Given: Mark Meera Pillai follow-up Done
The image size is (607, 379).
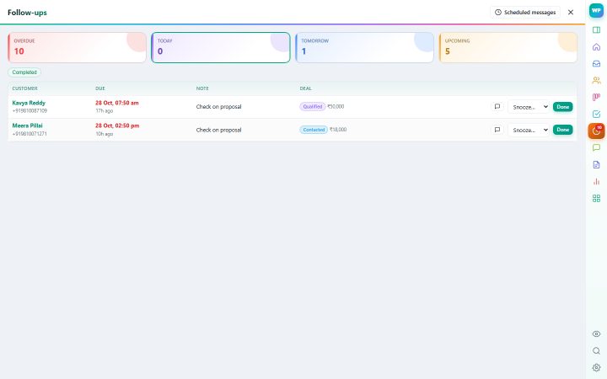Looking at the screenshot, I should (562, 130).
